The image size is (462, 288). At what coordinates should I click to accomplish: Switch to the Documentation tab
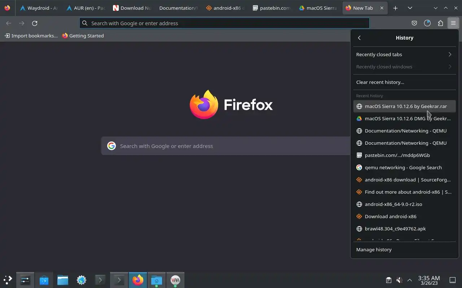coord(178,8)
